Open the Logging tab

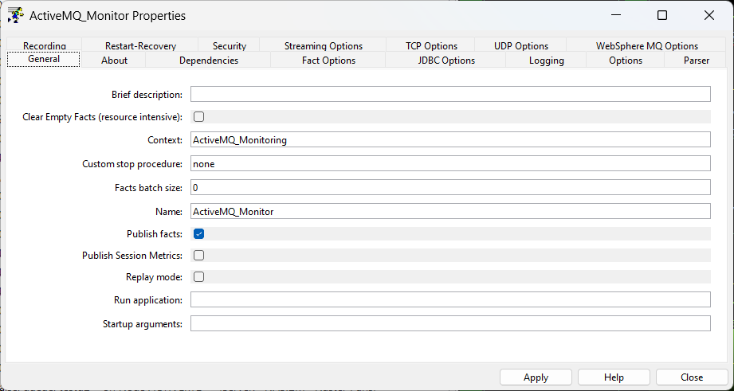pyautogui.click(x=546, y=61)
